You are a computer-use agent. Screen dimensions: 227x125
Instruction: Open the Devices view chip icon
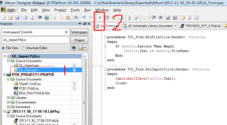click(x=40, y=18)
